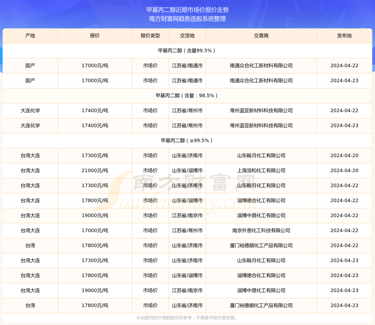Click section heading 甲基丙二醇（≥99.5%）

187,141
